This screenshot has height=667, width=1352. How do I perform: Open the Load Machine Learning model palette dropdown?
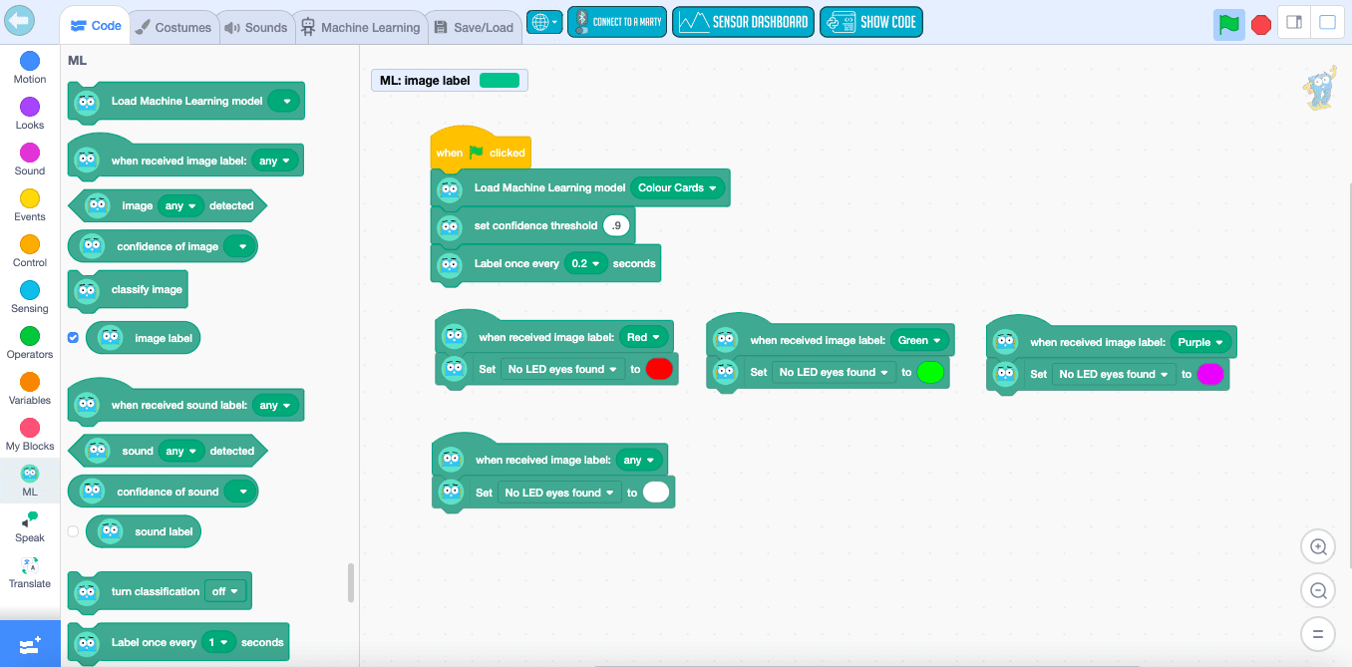click(x=284, y=101)
